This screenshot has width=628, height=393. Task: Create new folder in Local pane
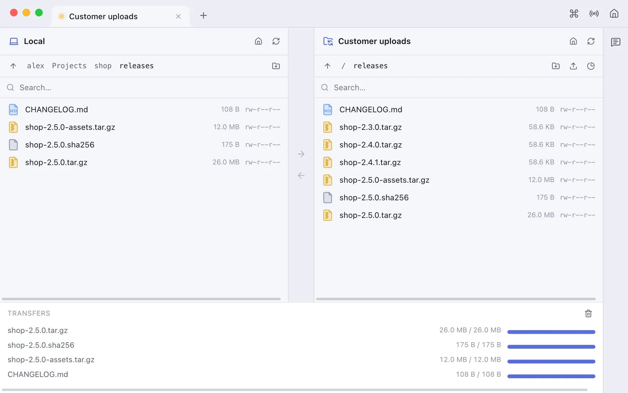point(276,66)
